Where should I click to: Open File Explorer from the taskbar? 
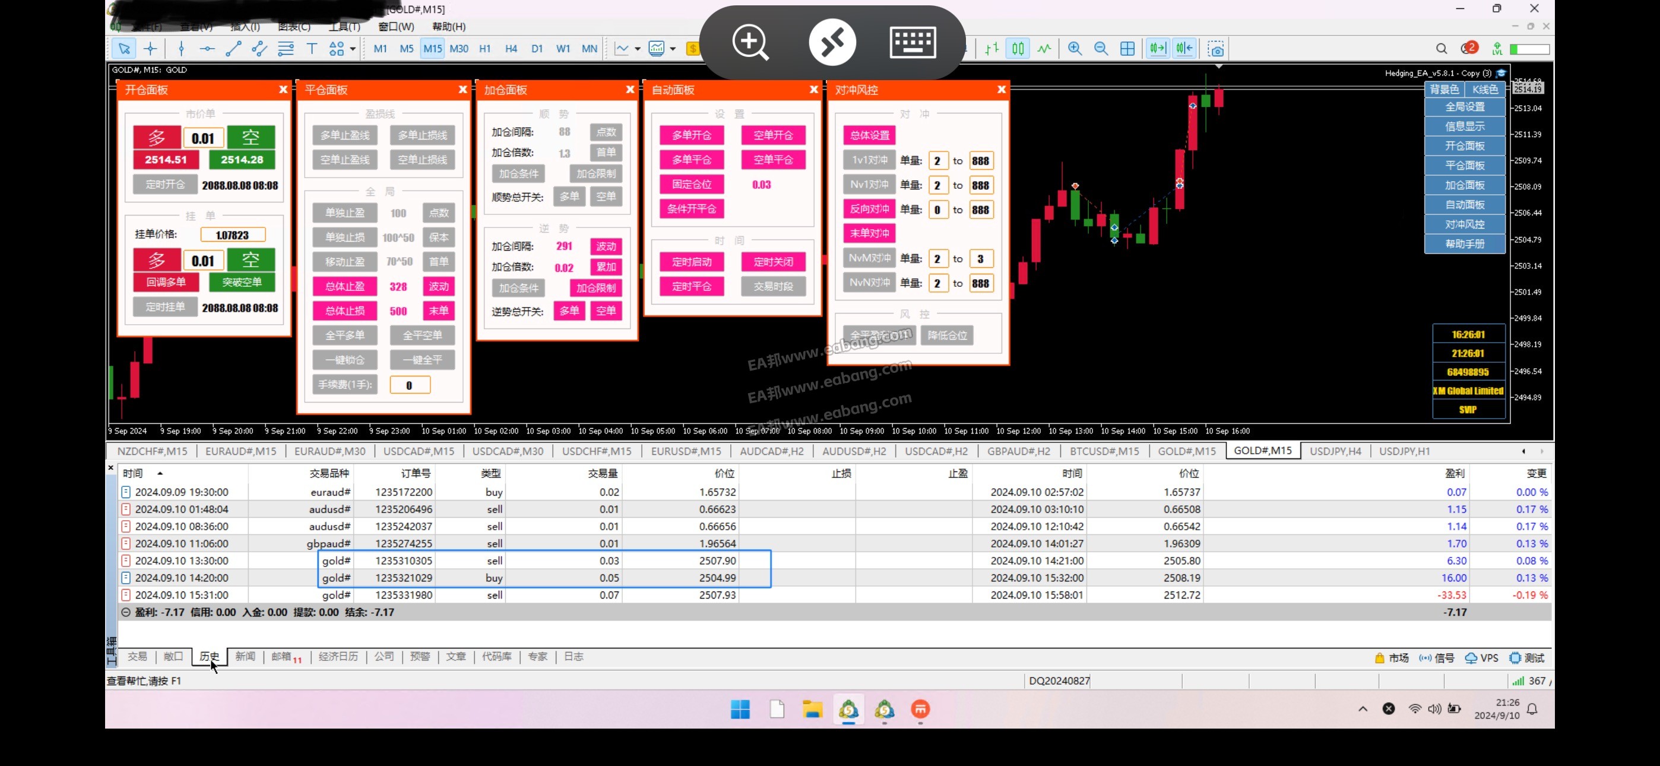coord(812,709)
